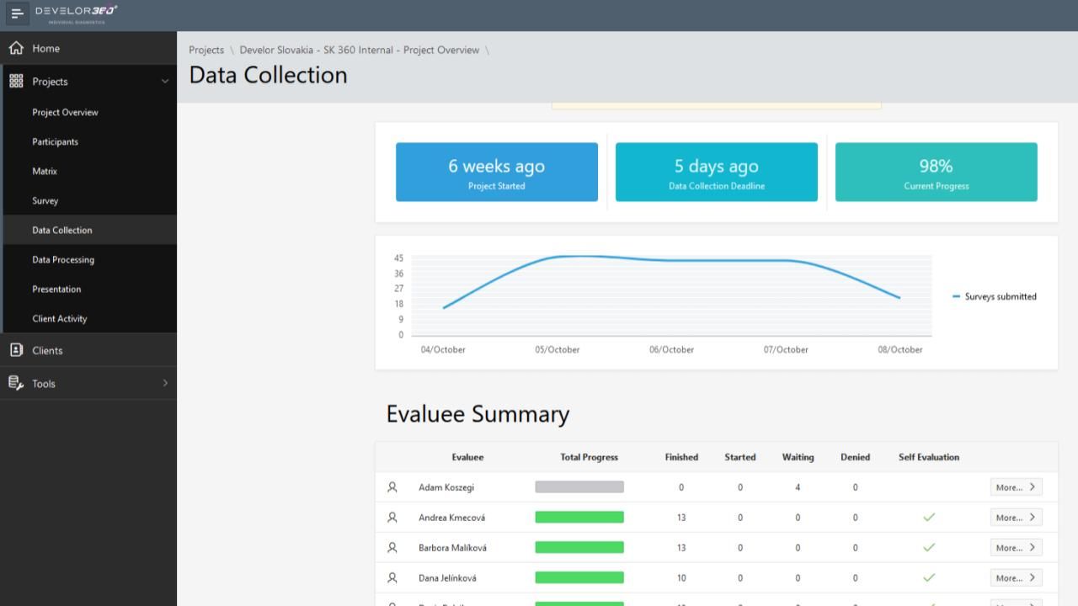Click Andrea Kmecová's green progress bar
This screenshot has height=606, width=1078.
coord(579,518)
